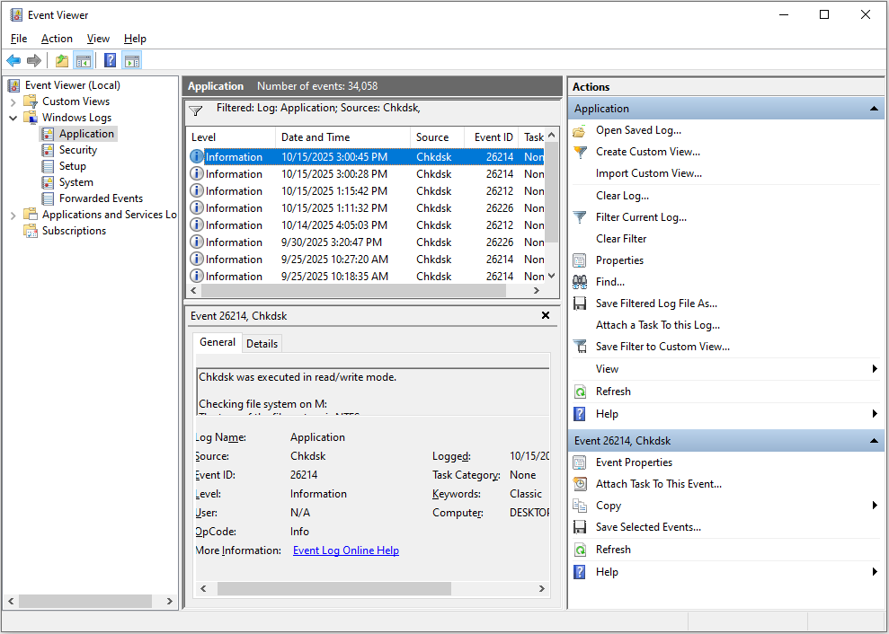Open the Event Log Online Help link
889x634 pixels.
click(x=346, y=550)
